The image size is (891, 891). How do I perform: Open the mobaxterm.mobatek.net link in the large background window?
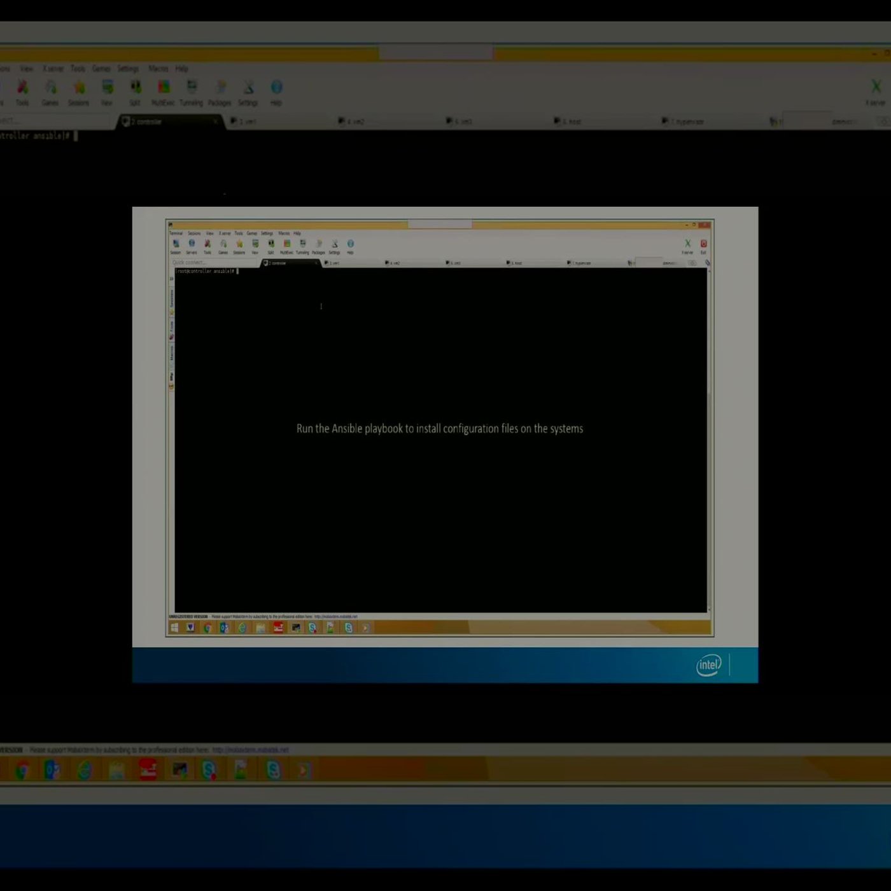coord(250,750)
